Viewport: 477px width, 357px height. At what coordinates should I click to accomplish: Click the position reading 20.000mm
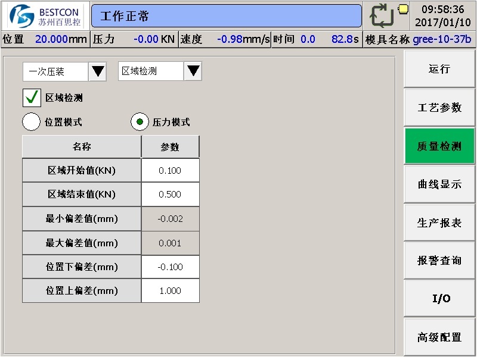(61, 39)
